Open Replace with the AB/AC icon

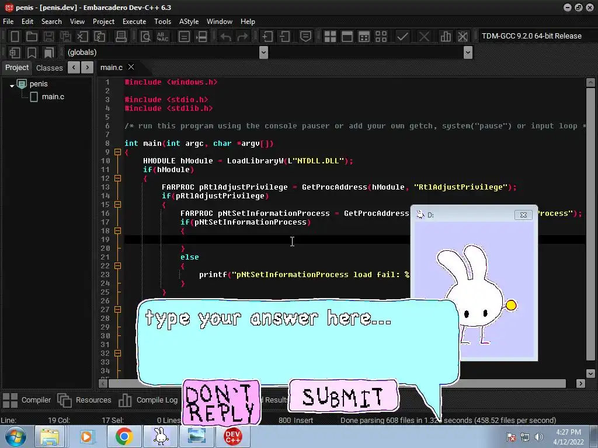point(163,37)
